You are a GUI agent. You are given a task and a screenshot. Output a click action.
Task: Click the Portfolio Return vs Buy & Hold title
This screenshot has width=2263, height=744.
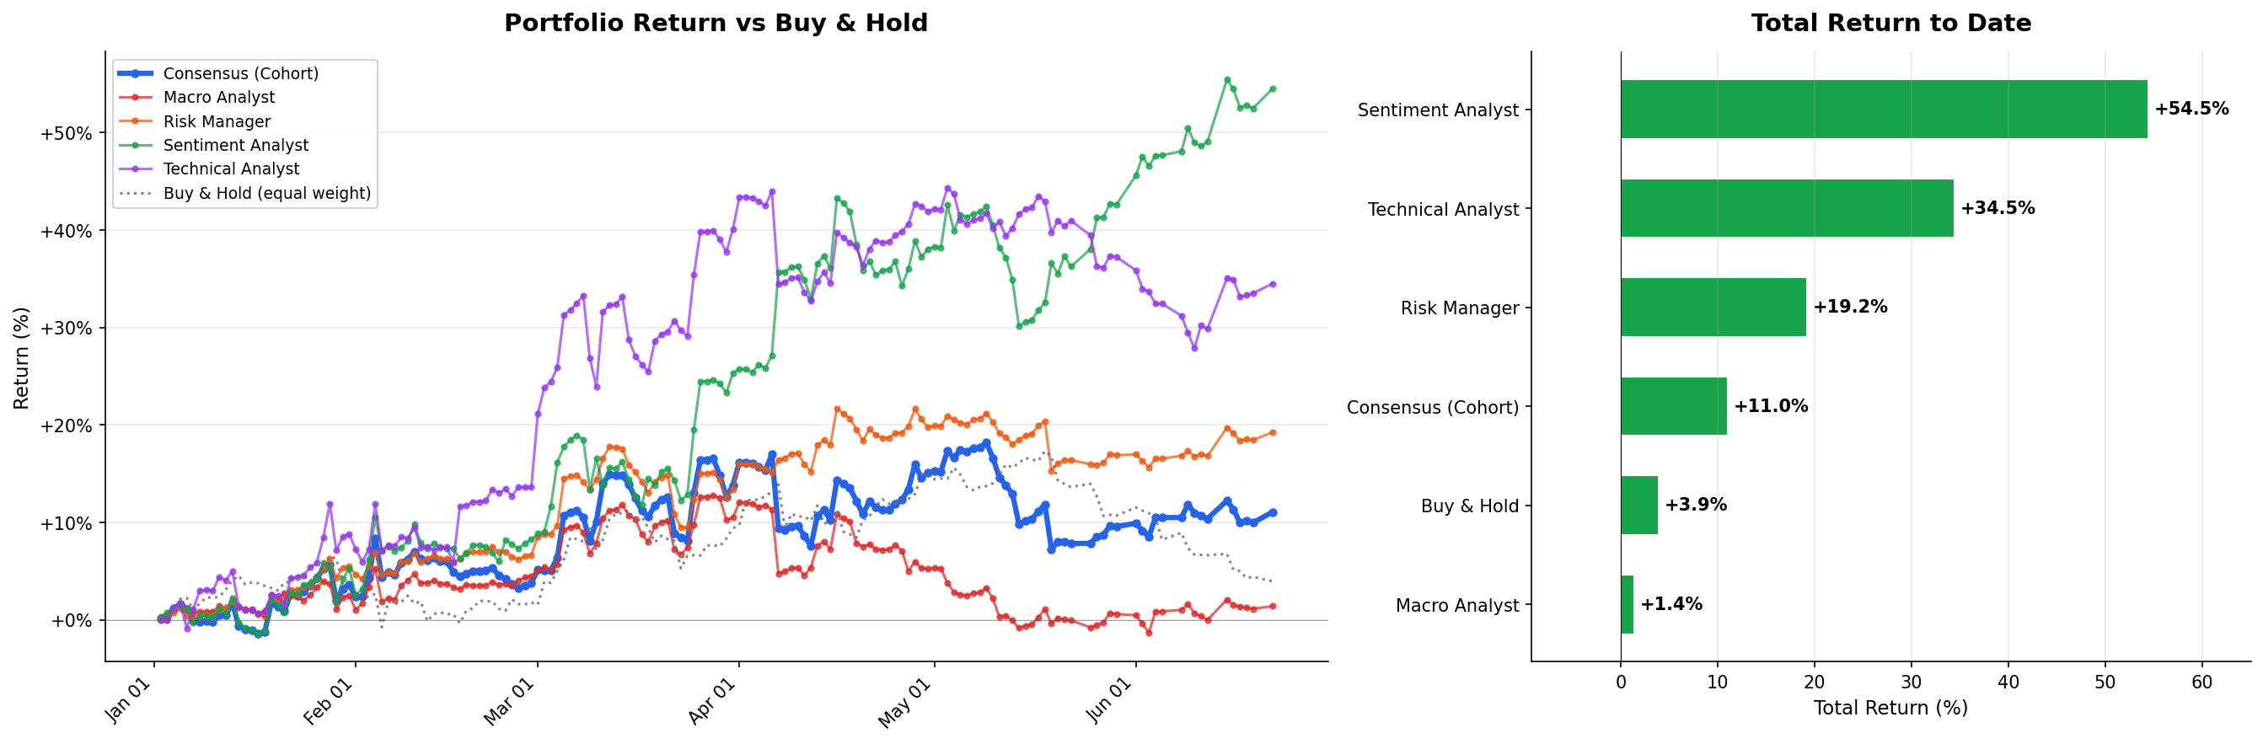point(716,23)
